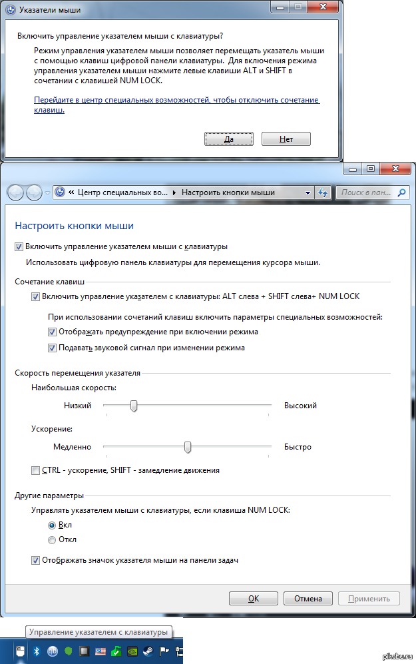Click the green hexagon tray icon
Image resolution: width=416 pixels, height=664 pixels.
click(68, 651)
